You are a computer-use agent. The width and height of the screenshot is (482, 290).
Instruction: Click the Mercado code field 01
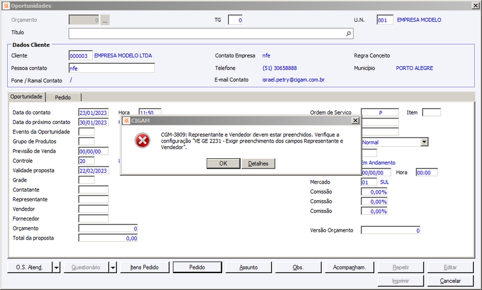[369, 182]
